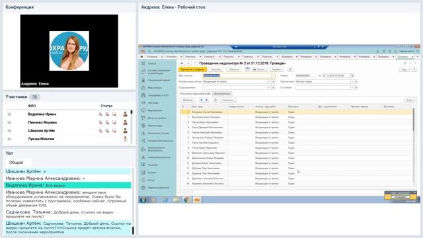The width and height of the screenshot is (423, 238).
Task: Open the Электробезопасность sidebar section
Action: [x=159, y=157]
